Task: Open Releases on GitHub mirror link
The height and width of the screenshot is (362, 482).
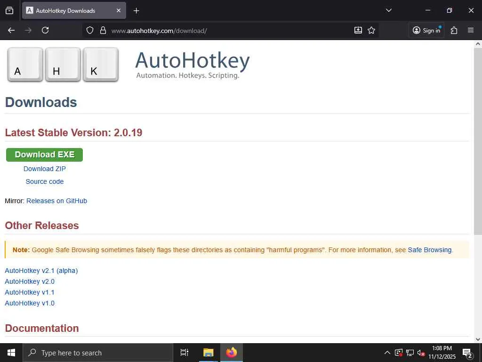Action: pos(56,201)
